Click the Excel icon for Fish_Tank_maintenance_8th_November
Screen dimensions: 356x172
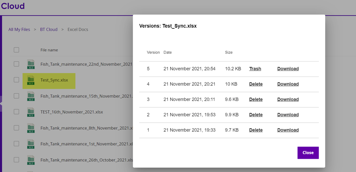coord(31,128)
